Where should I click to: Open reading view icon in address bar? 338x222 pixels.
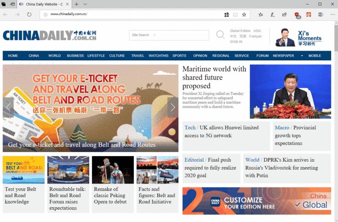point(235,15)
